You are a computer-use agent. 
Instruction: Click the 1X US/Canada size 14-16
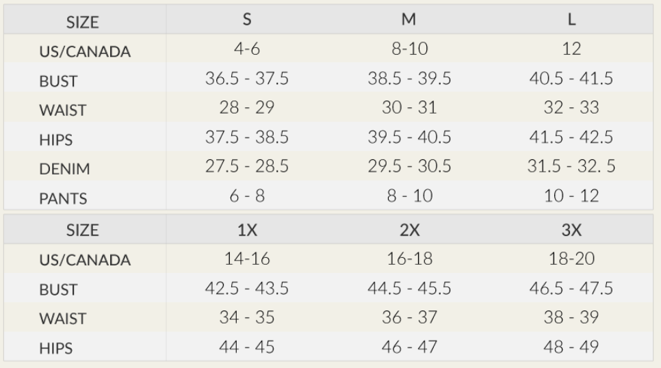pos(247,259)
